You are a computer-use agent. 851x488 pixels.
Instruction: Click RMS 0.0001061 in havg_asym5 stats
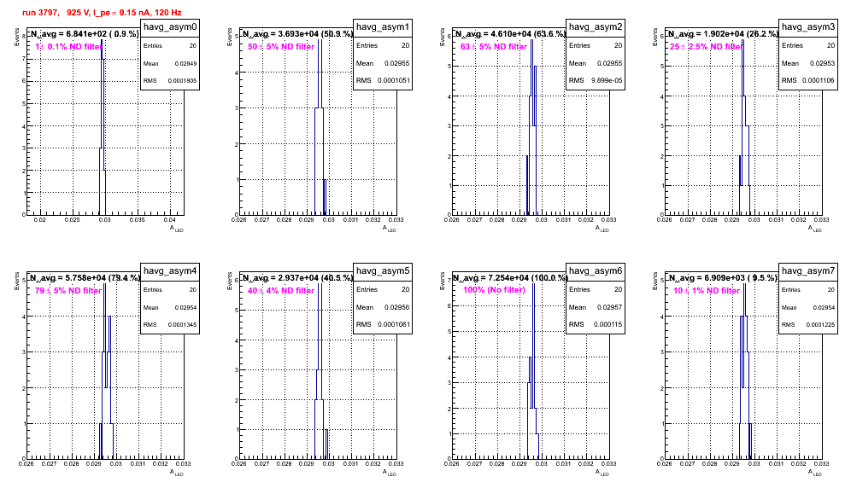383,325
